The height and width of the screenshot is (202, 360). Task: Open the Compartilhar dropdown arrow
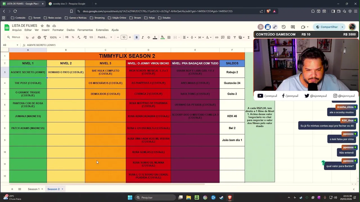[342, 27]
